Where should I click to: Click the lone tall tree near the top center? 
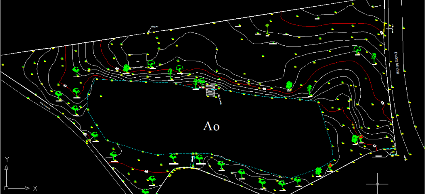click(268, 28)
